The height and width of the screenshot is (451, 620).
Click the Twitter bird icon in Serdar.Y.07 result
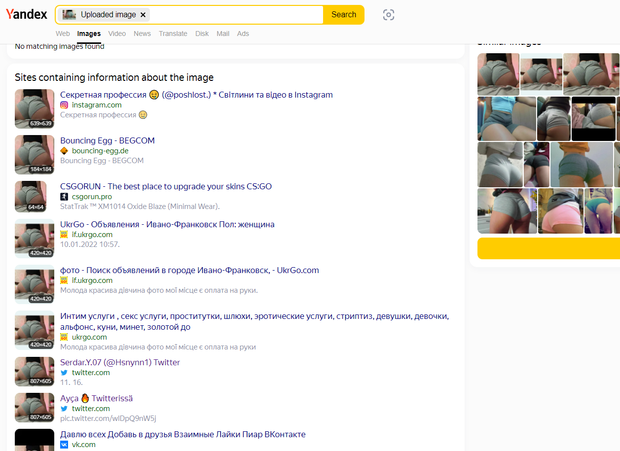click(64, 373)
